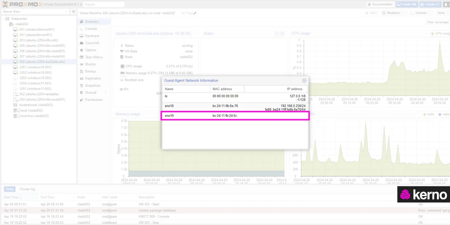Click the localnetwork (vlads002) grid icon

coord(15,105)
